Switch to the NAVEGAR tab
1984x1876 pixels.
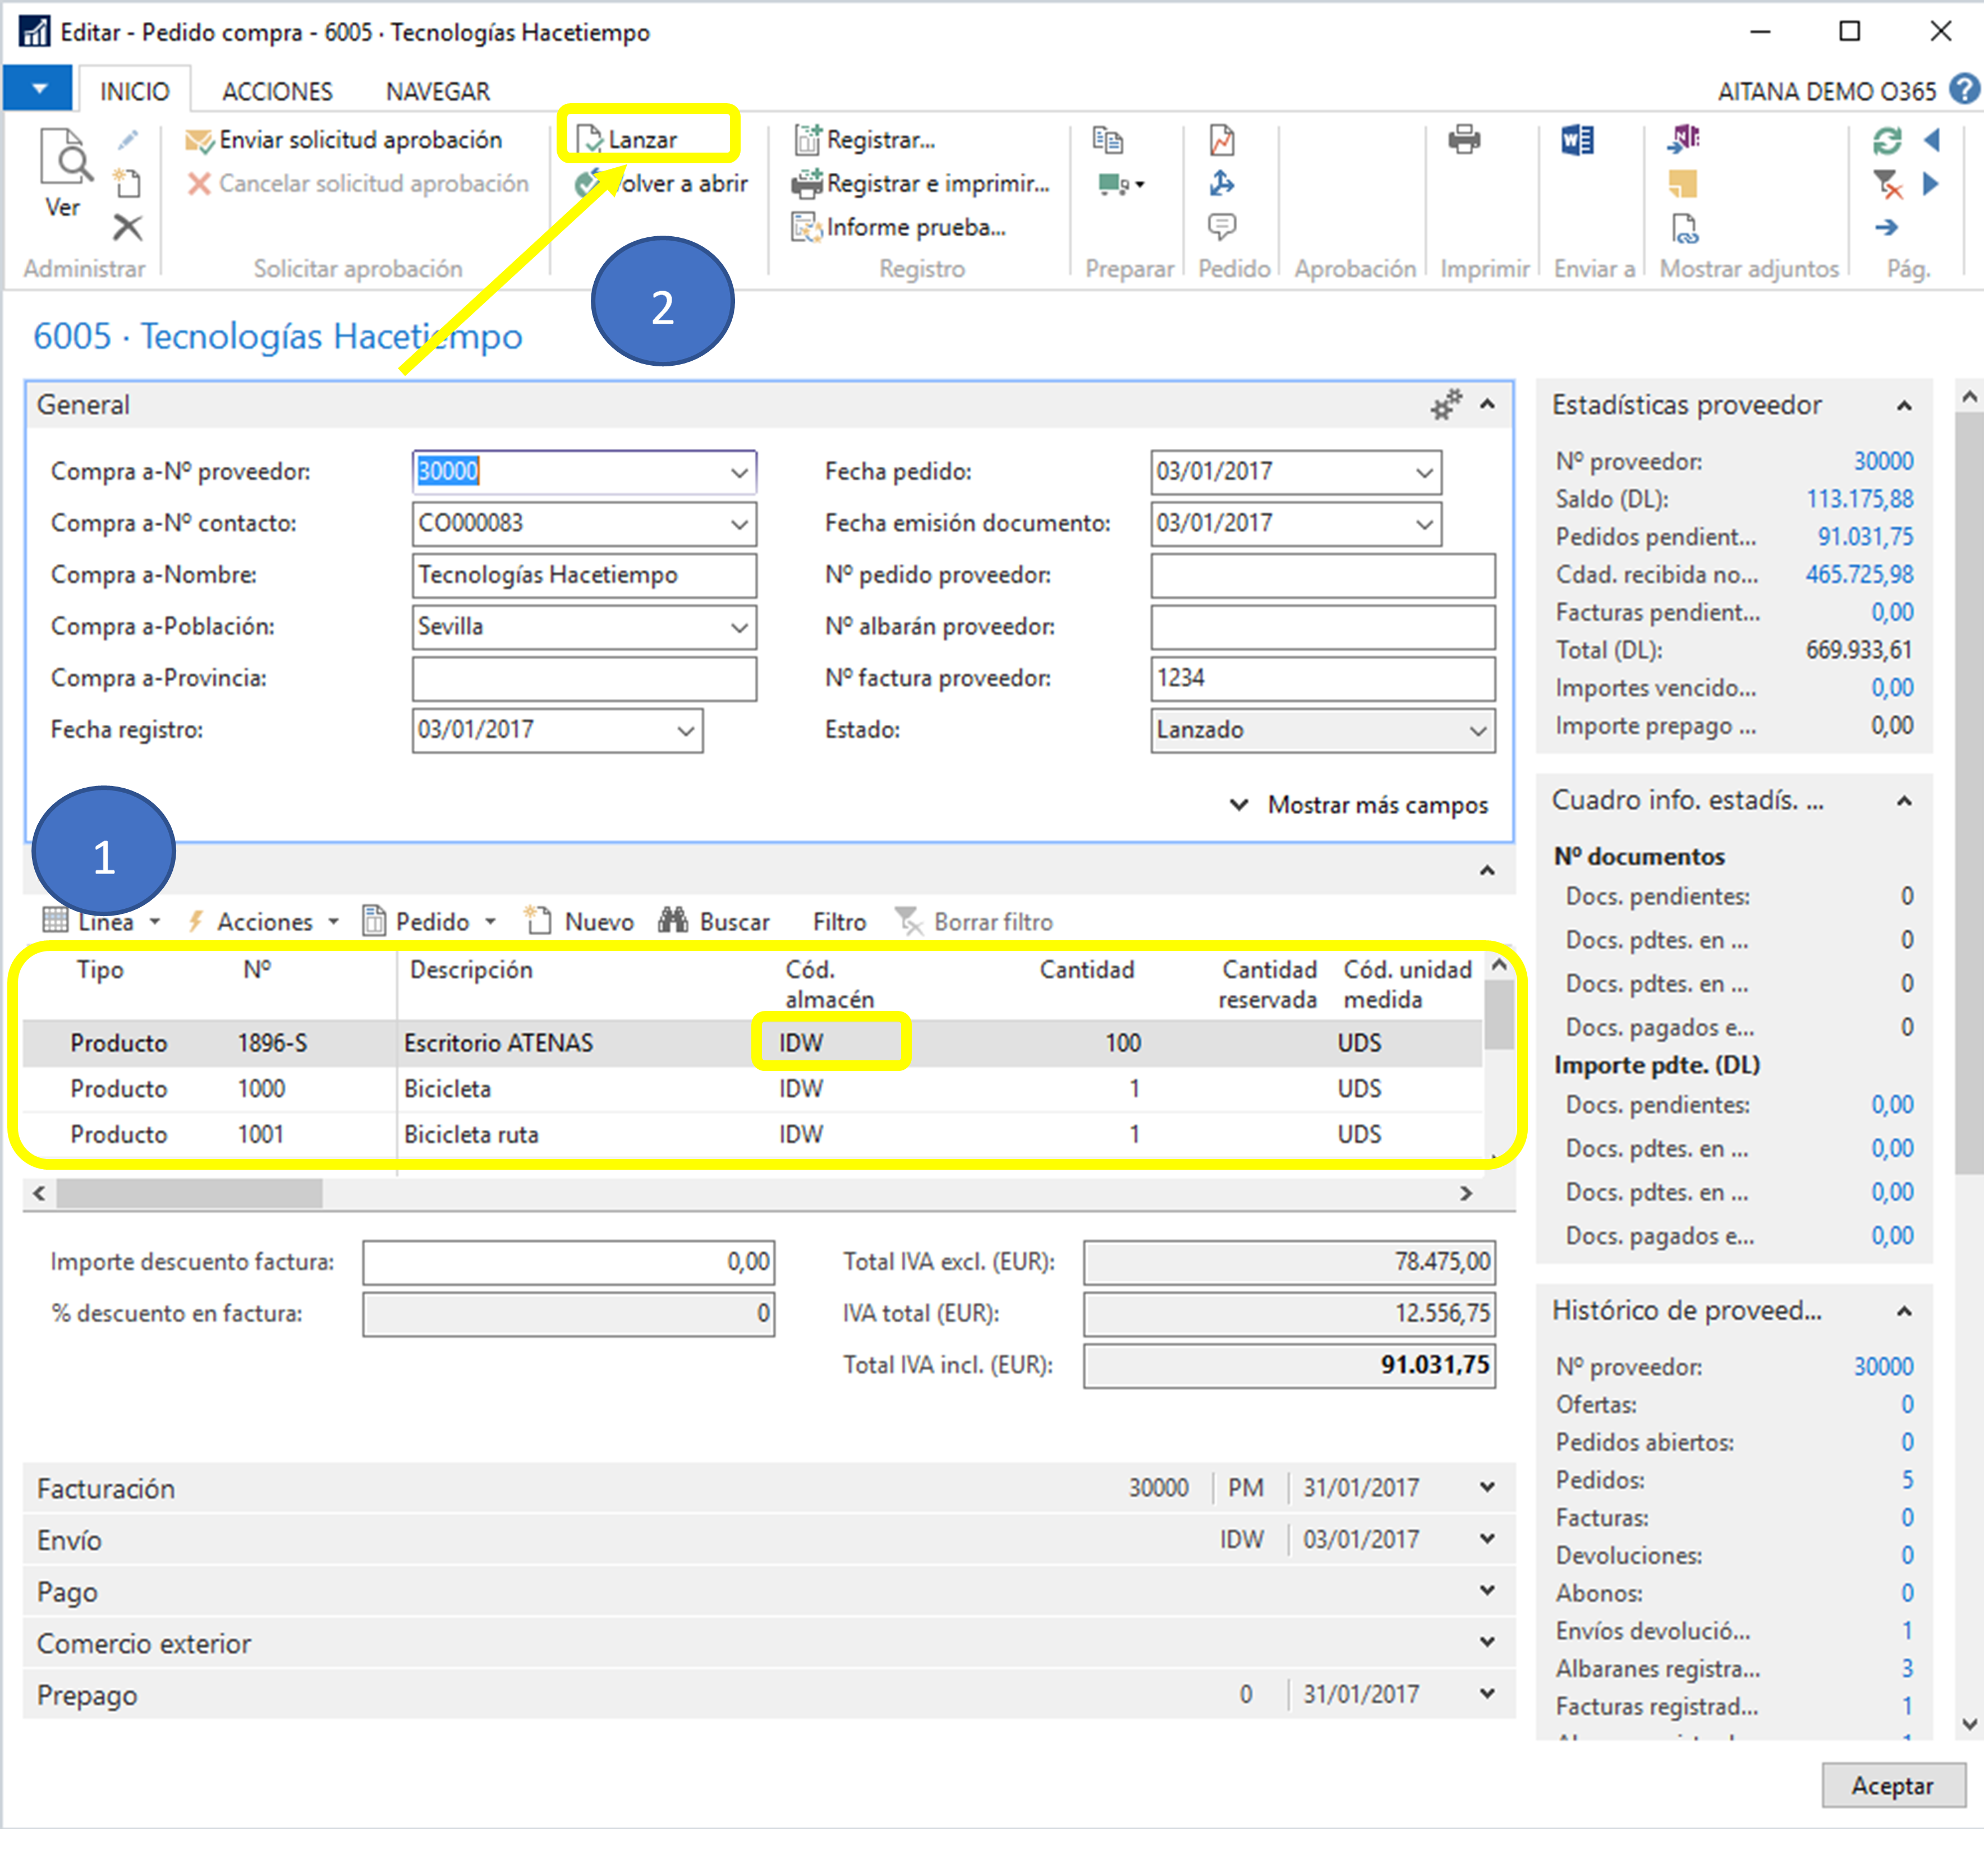(438, 92)
